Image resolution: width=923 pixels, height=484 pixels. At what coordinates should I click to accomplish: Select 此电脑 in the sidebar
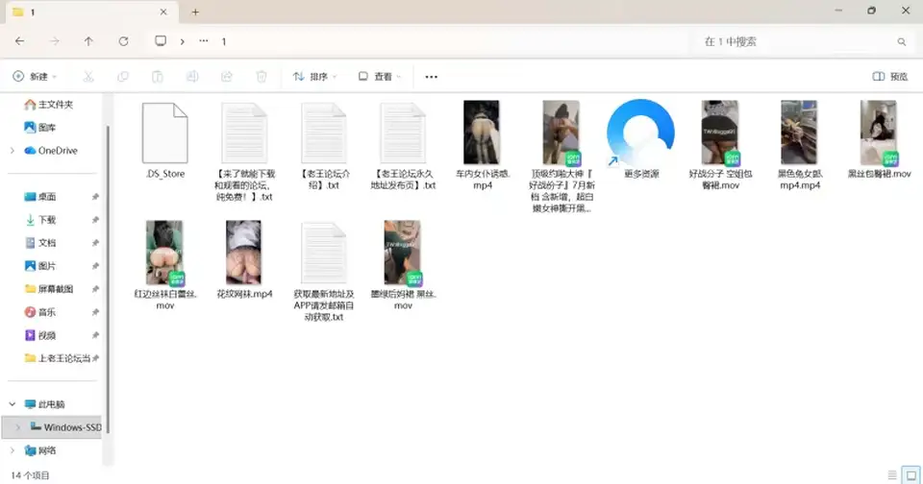coord(45,404)
